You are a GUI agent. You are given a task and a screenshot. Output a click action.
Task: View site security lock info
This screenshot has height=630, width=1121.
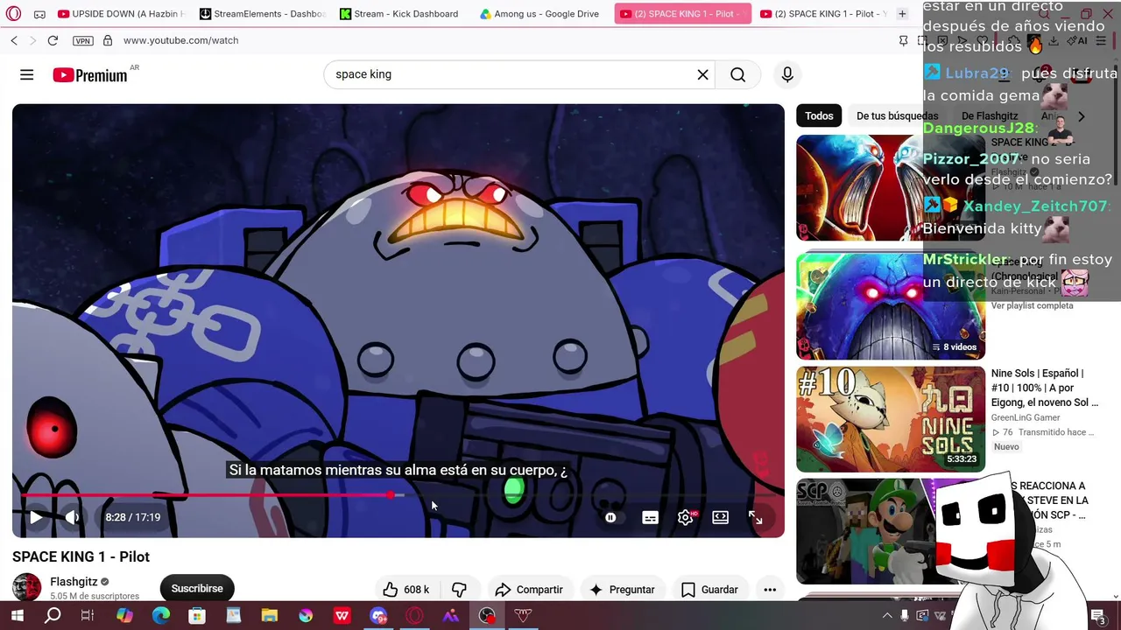click(x=108, y=41)
